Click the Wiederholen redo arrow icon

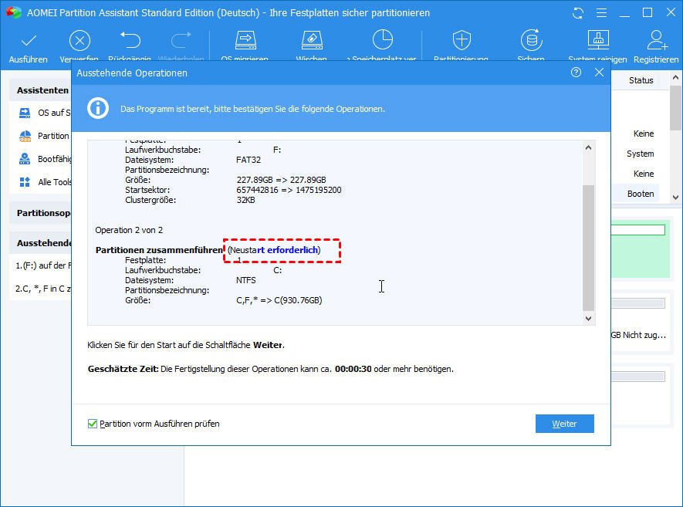click(x=181, y=39)
